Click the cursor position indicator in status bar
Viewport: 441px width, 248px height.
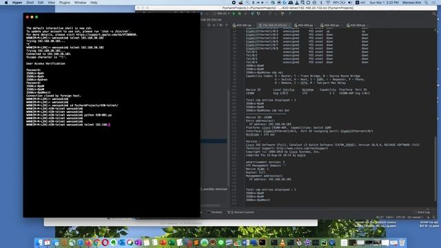coord(380,217)
